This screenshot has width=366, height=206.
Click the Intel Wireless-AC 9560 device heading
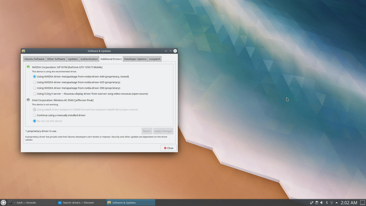pyautogui.click(x=63, y=100)
